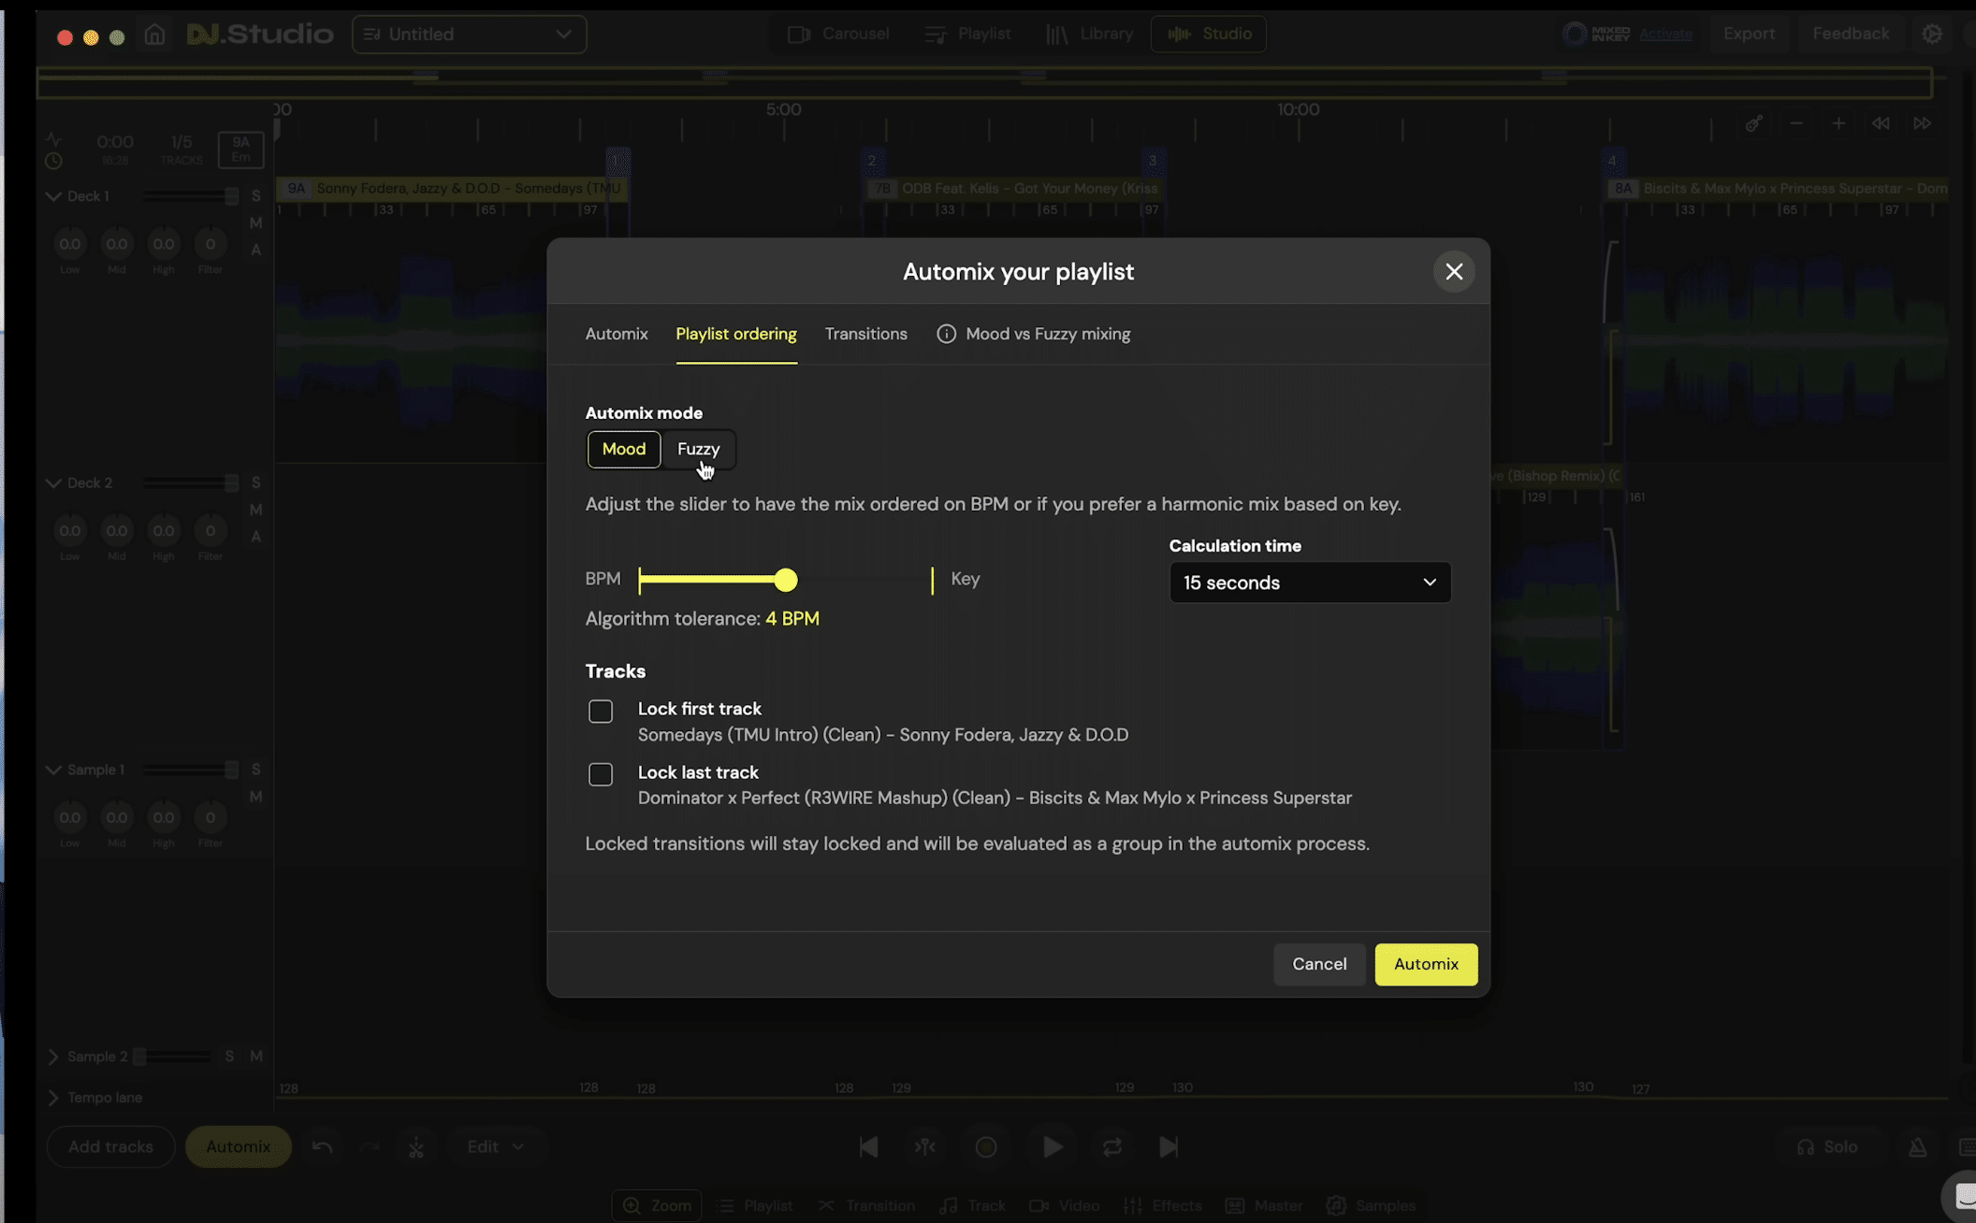Image resolution: width=1976 pixels, height=1223 pixels.
Task: Check the Lock last track option
Action: (601, 774)
